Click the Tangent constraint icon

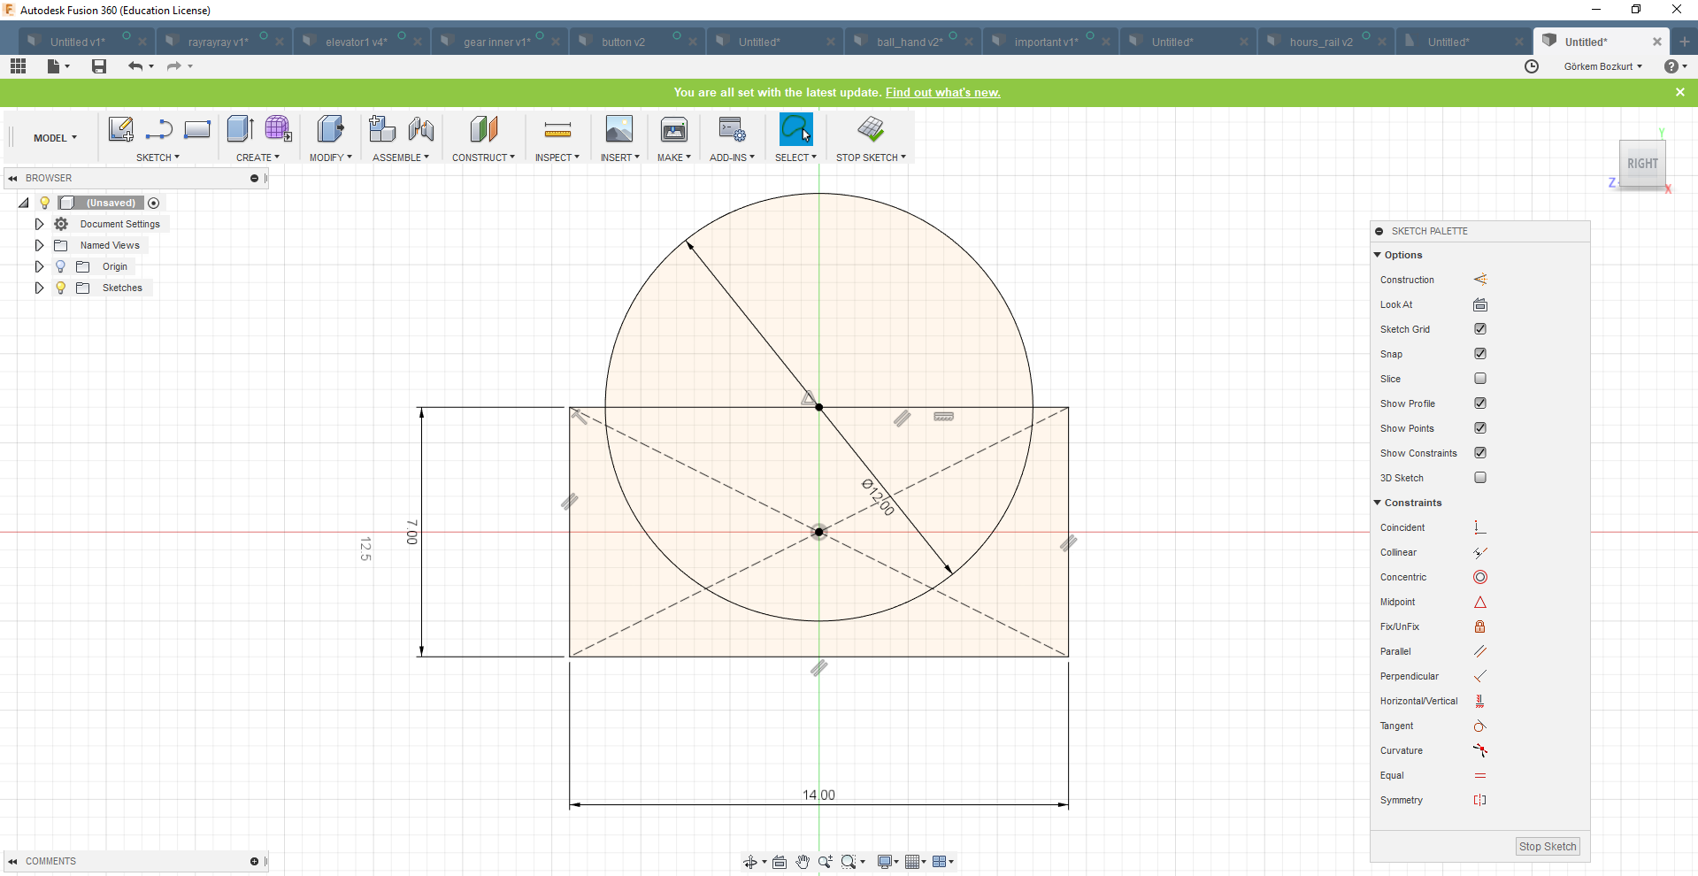1479,726
